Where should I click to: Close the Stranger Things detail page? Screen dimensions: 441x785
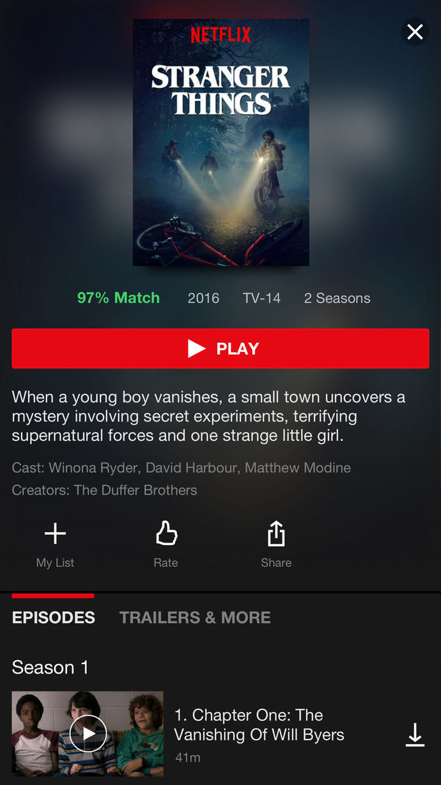tap(415, 32)
